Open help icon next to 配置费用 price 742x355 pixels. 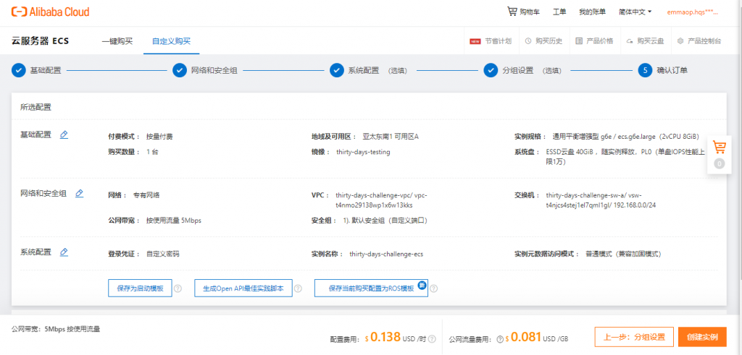click(432, 339)
